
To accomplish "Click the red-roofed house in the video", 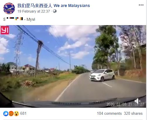I will pos(28,67).
